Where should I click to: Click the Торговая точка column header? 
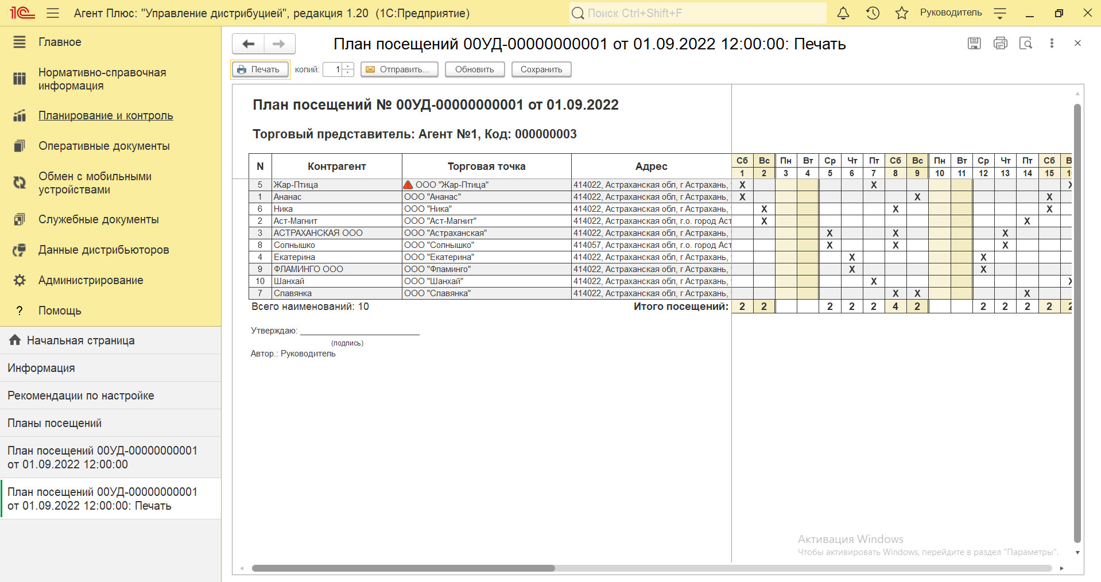(x=487, y=166)
